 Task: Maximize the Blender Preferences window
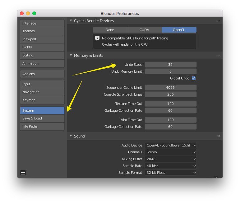point(34,13)
